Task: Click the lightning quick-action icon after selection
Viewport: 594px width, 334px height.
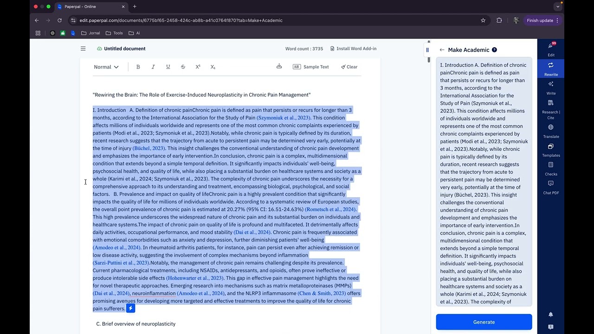Action: (x=130, y=308)
